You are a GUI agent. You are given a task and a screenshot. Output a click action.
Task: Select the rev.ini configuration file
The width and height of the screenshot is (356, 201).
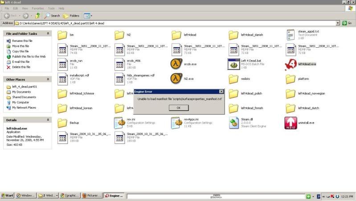pyautogui.click(x=119, y=123)
